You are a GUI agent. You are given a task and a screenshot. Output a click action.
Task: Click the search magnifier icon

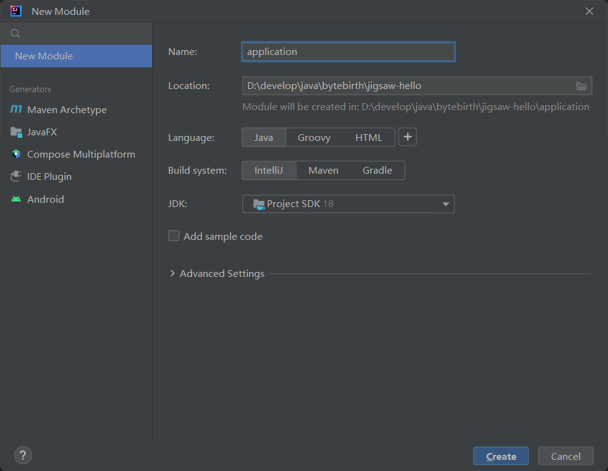point(15,33)
